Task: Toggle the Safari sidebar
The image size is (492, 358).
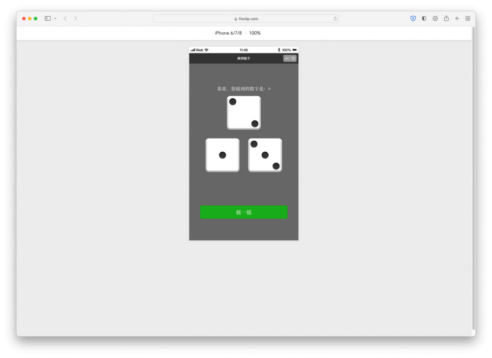Action: coord(48,19)
